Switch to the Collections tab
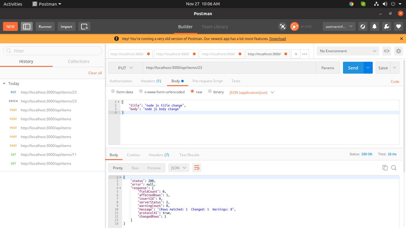This screenshot has width=406, height=228. point(78,61)
